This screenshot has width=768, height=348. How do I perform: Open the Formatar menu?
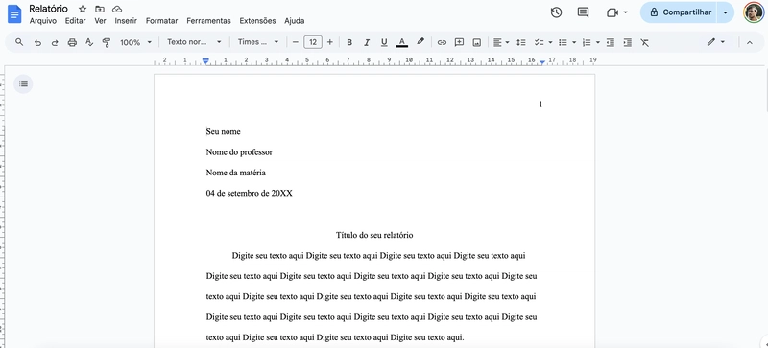pos(161,21)
